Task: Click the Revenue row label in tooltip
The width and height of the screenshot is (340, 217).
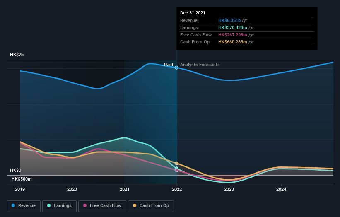Action: point(189,20)
